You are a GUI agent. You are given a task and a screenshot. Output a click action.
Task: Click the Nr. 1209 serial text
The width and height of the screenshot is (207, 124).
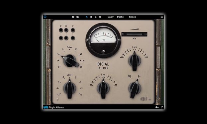tap(103, 68)
